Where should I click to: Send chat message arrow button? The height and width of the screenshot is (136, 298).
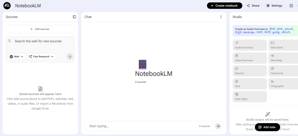pyautogui.click(x=218, y=126)
